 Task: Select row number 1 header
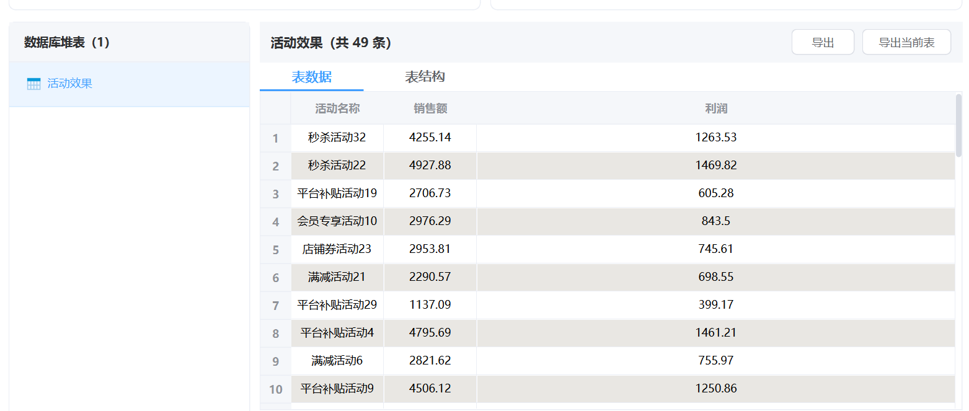(x=275, y=138)
